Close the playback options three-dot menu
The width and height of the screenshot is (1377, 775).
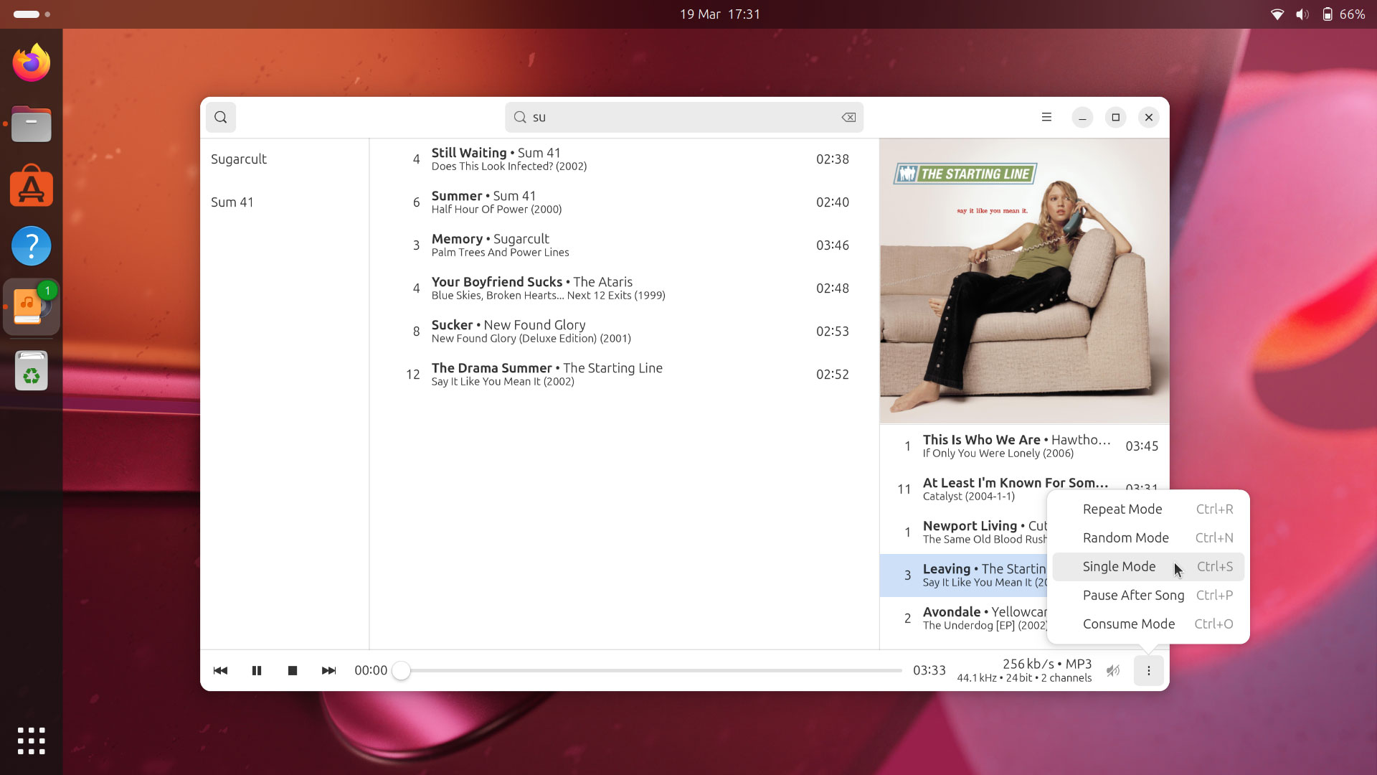pyautogui.click(x=1149, y=670)
